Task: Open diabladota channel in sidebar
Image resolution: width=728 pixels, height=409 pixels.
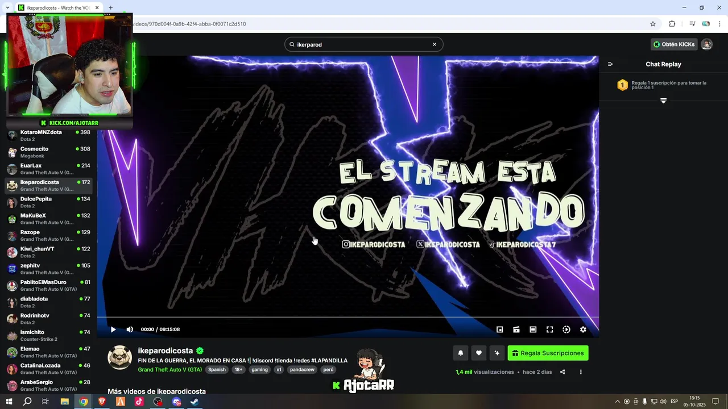Action: click(48, 302)
